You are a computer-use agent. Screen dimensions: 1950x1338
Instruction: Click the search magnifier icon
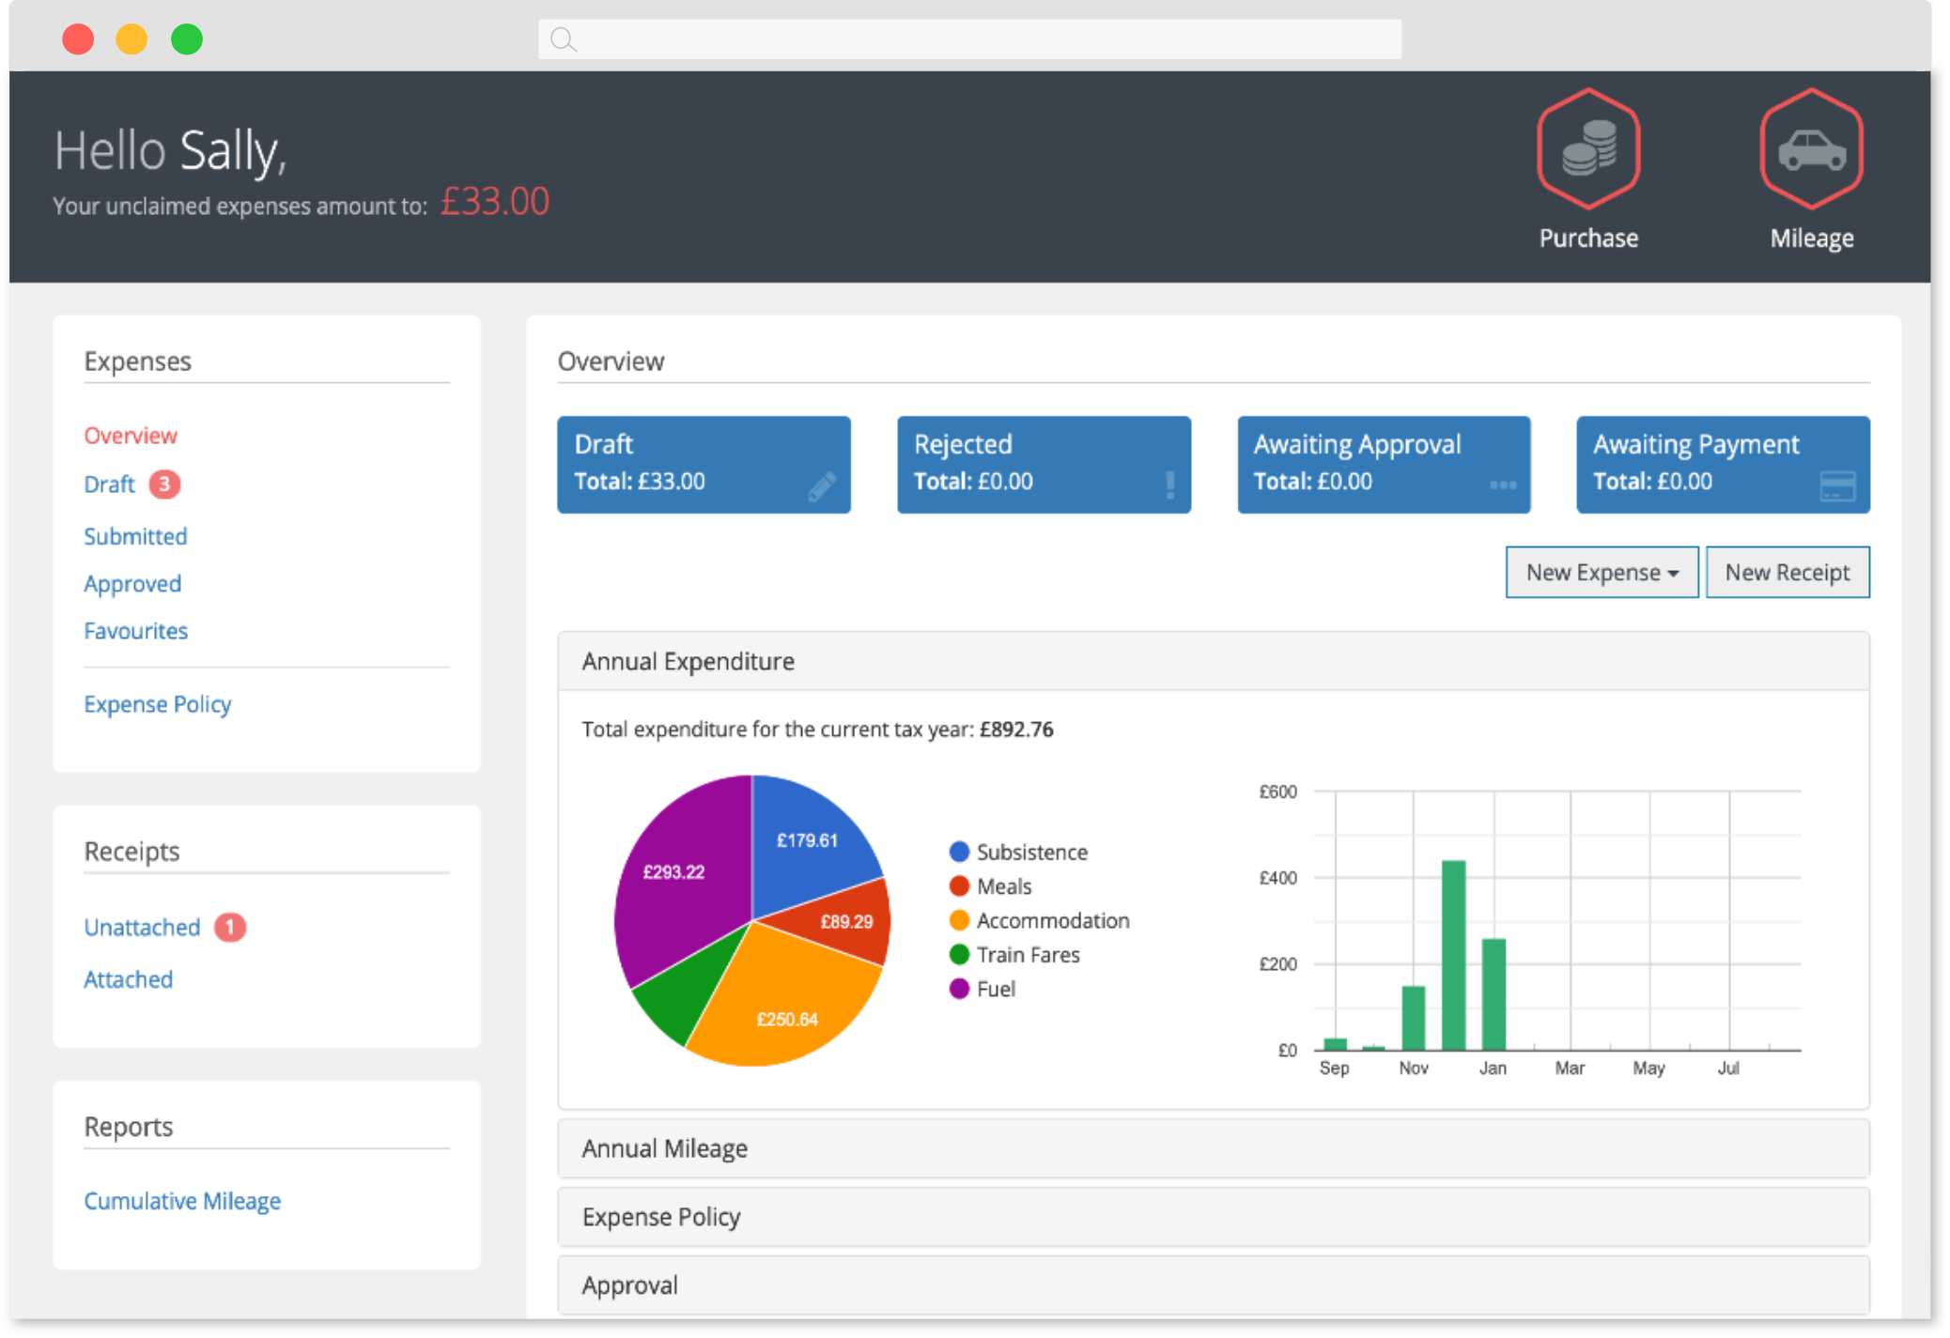(564, 39)
